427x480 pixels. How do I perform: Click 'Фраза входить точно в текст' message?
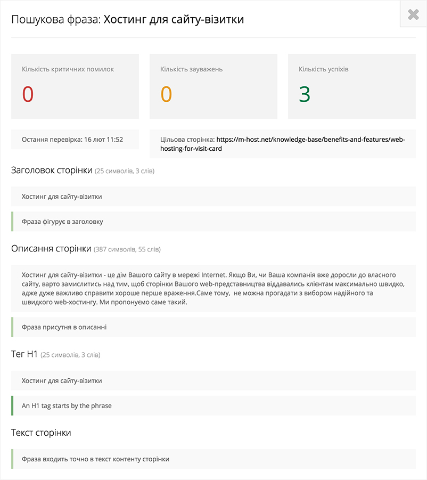point(95,459)
